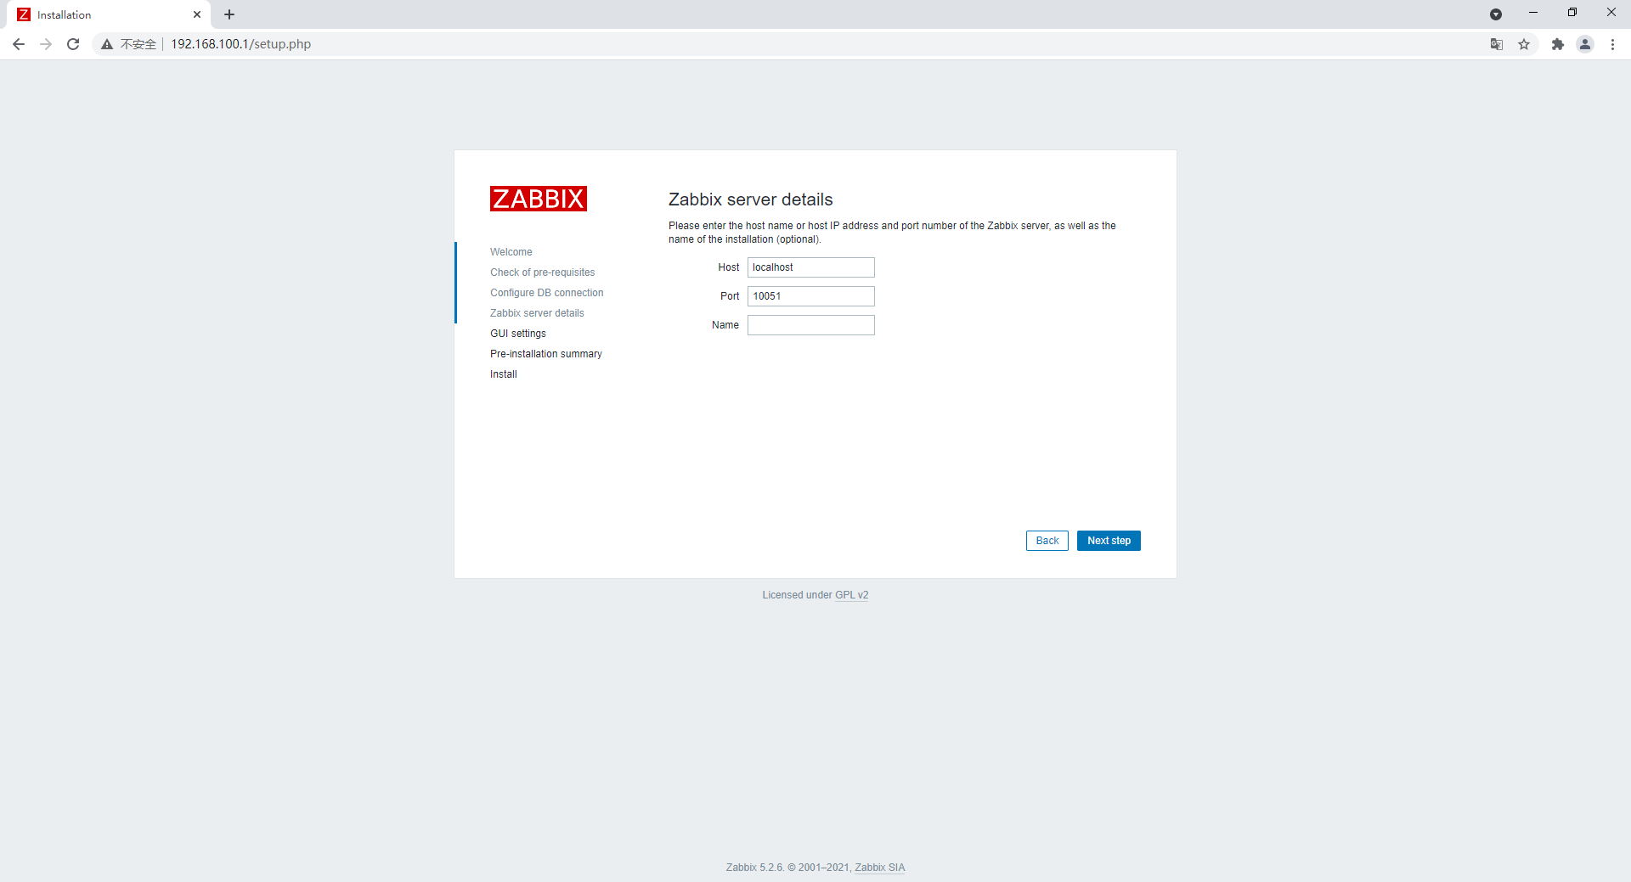Select Pre-installation summary step

546,354
